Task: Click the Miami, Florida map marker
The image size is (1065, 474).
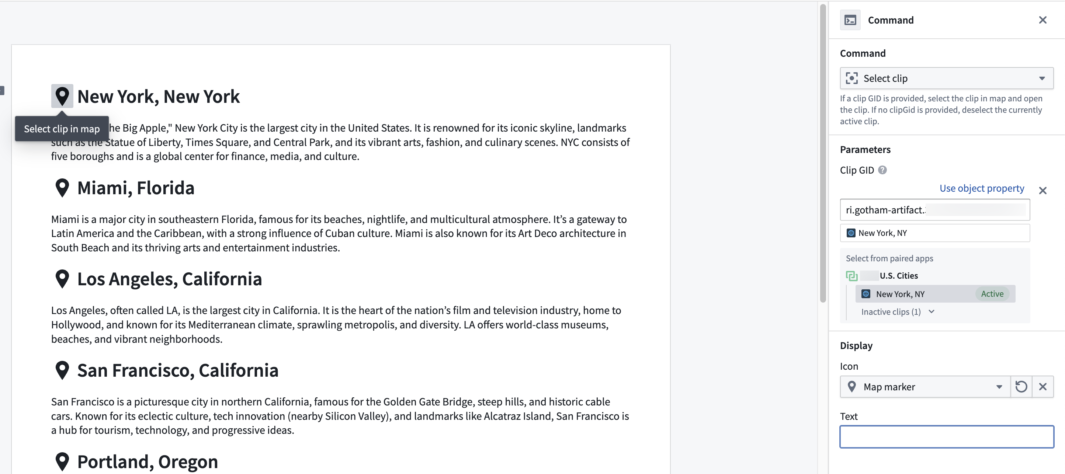Action: (x=62, y=188)
